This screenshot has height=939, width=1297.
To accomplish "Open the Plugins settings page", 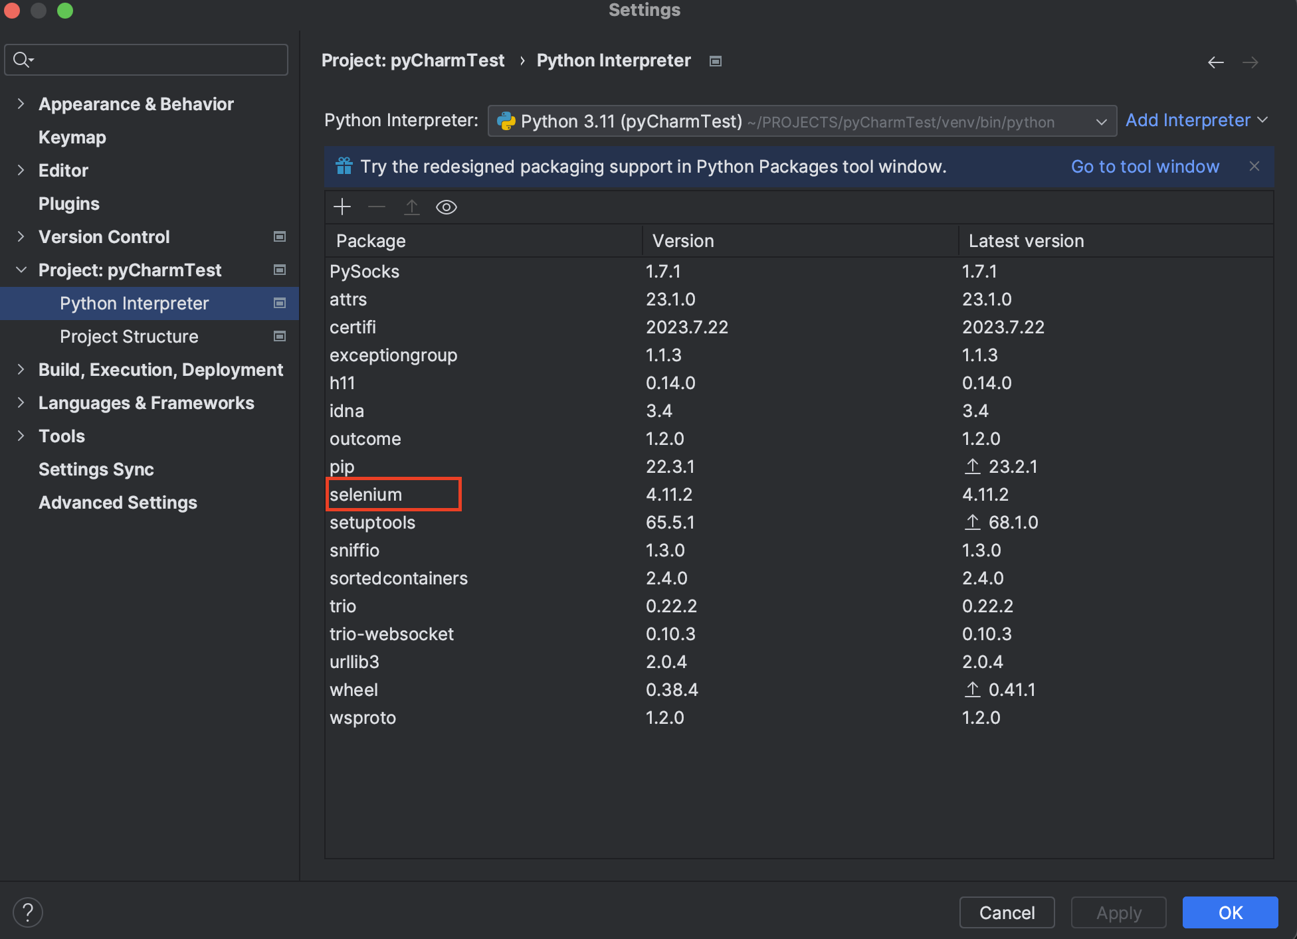I will [69, 204].
